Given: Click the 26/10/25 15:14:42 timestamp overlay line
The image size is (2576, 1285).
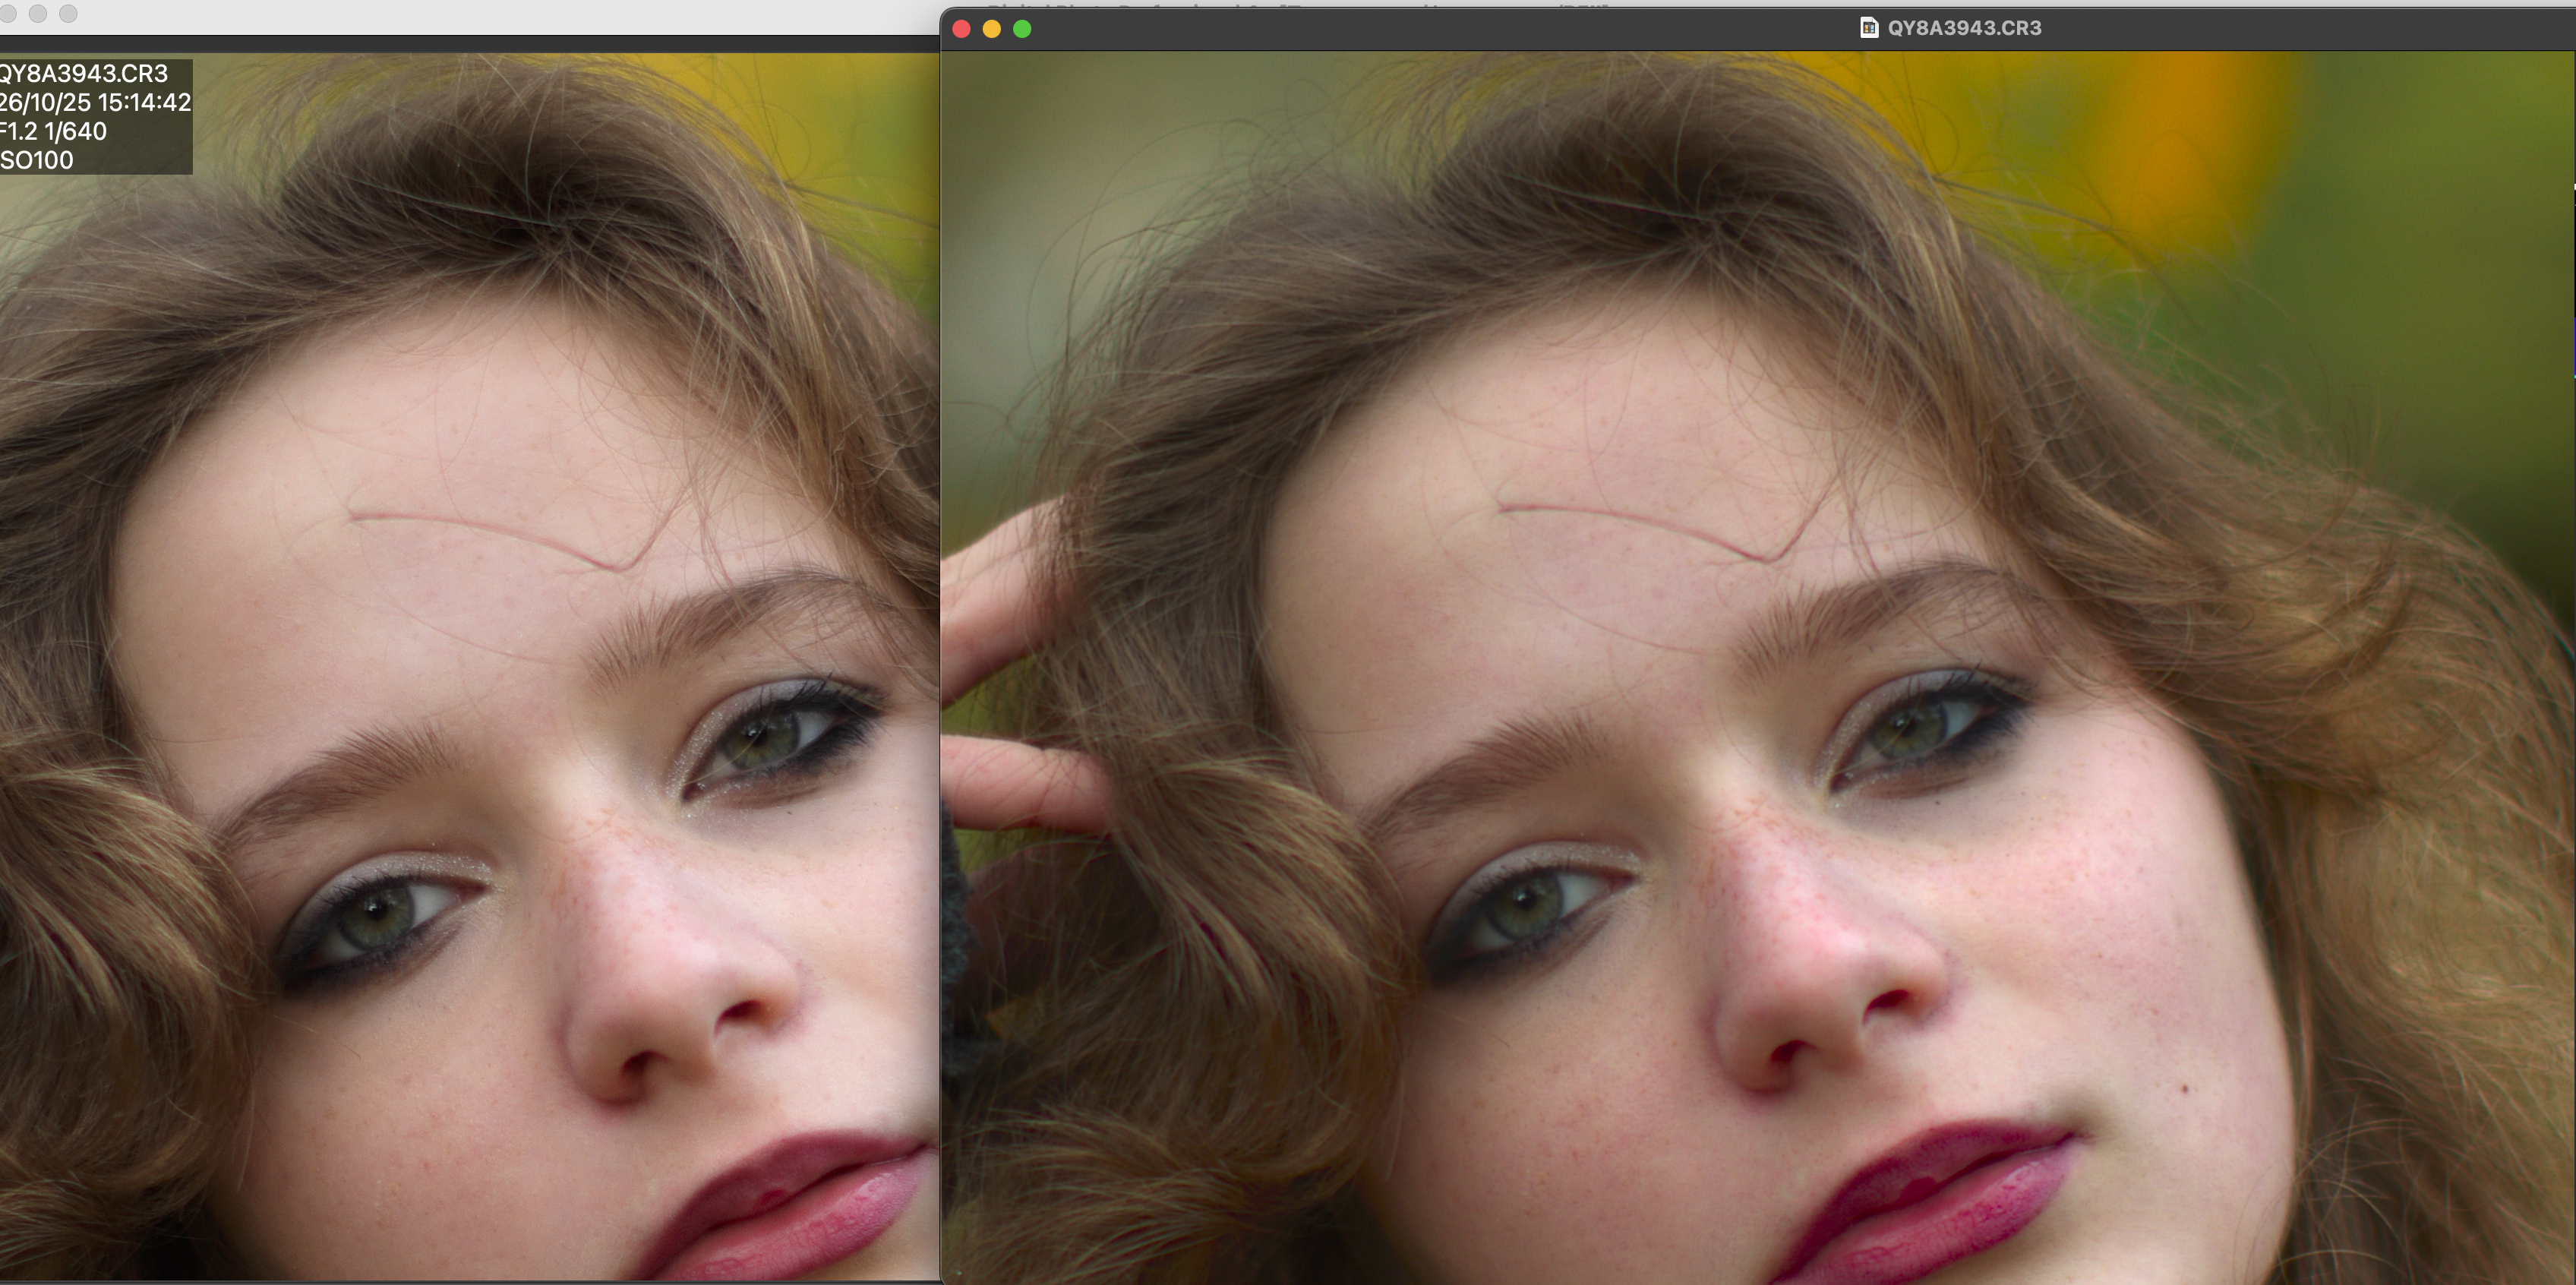Looking at the screenshot, I should coord(95,103).
